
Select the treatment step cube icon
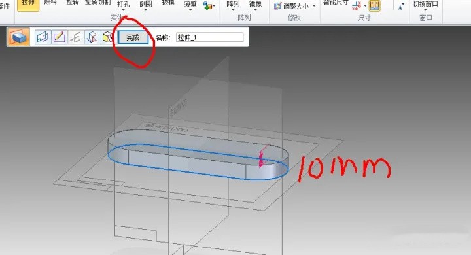coord(107,37)
